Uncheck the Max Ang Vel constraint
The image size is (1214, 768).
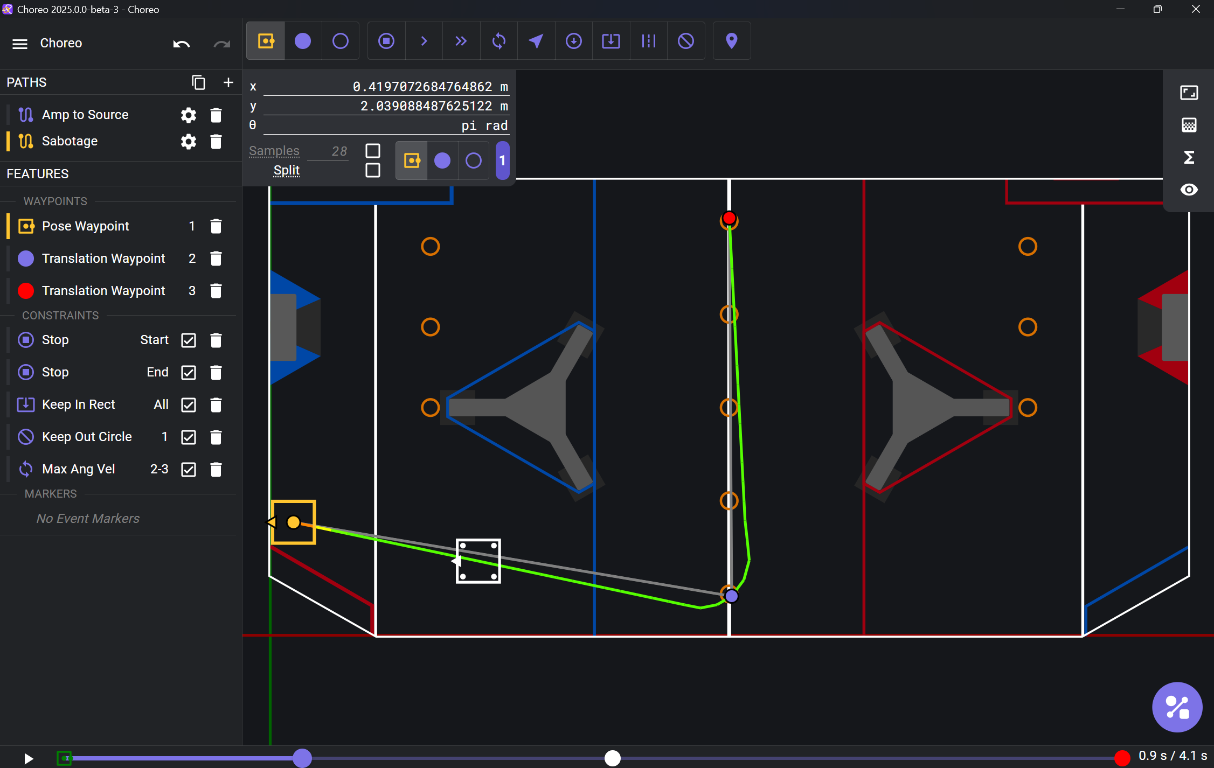point(189,470)
